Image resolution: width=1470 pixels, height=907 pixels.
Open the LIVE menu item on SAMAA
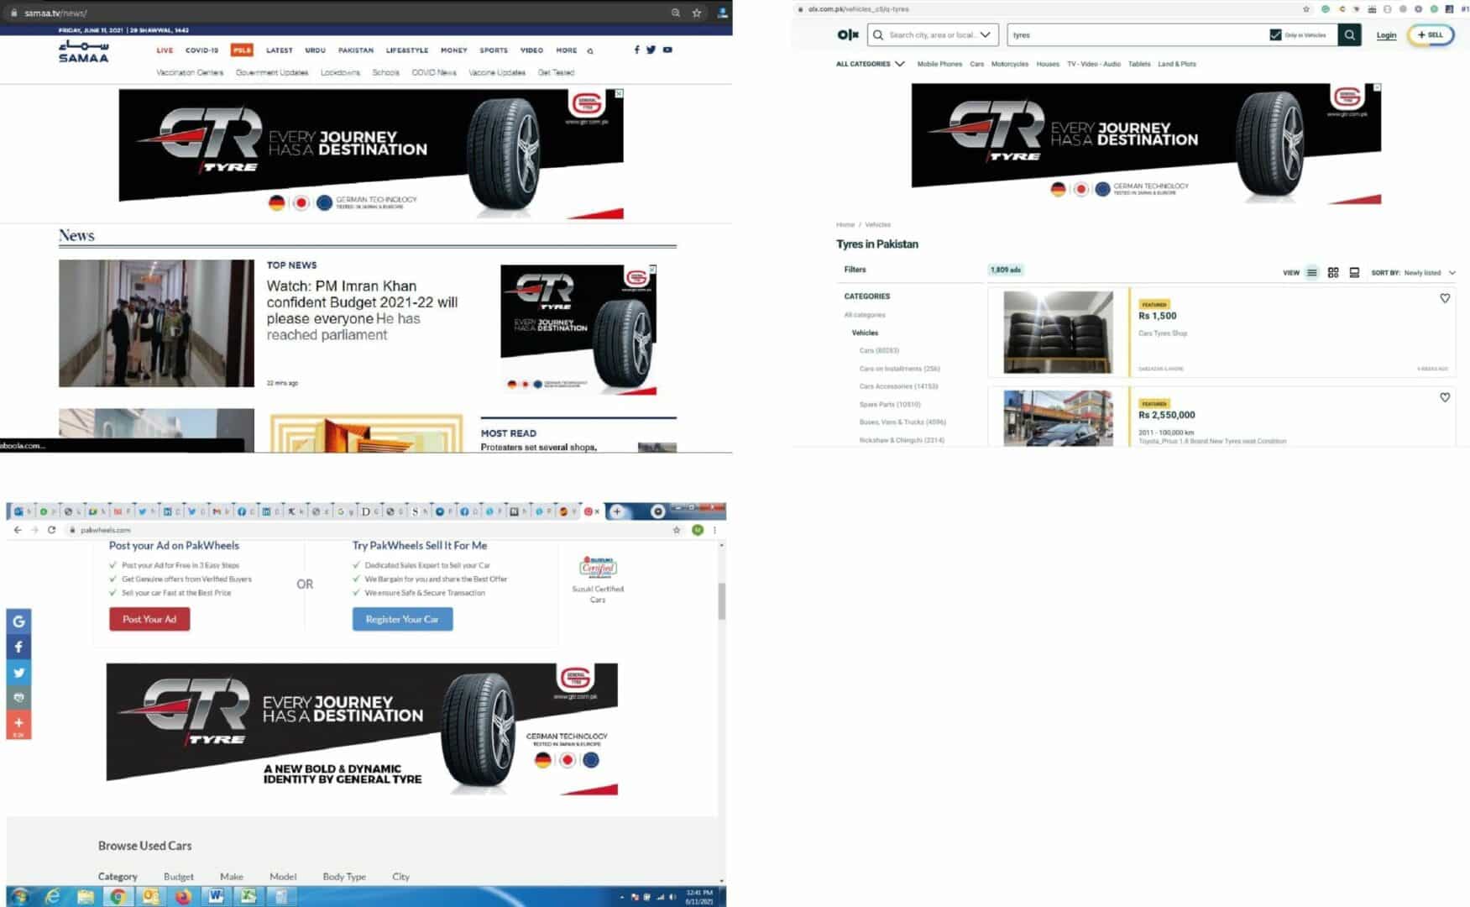click(165, 50)
